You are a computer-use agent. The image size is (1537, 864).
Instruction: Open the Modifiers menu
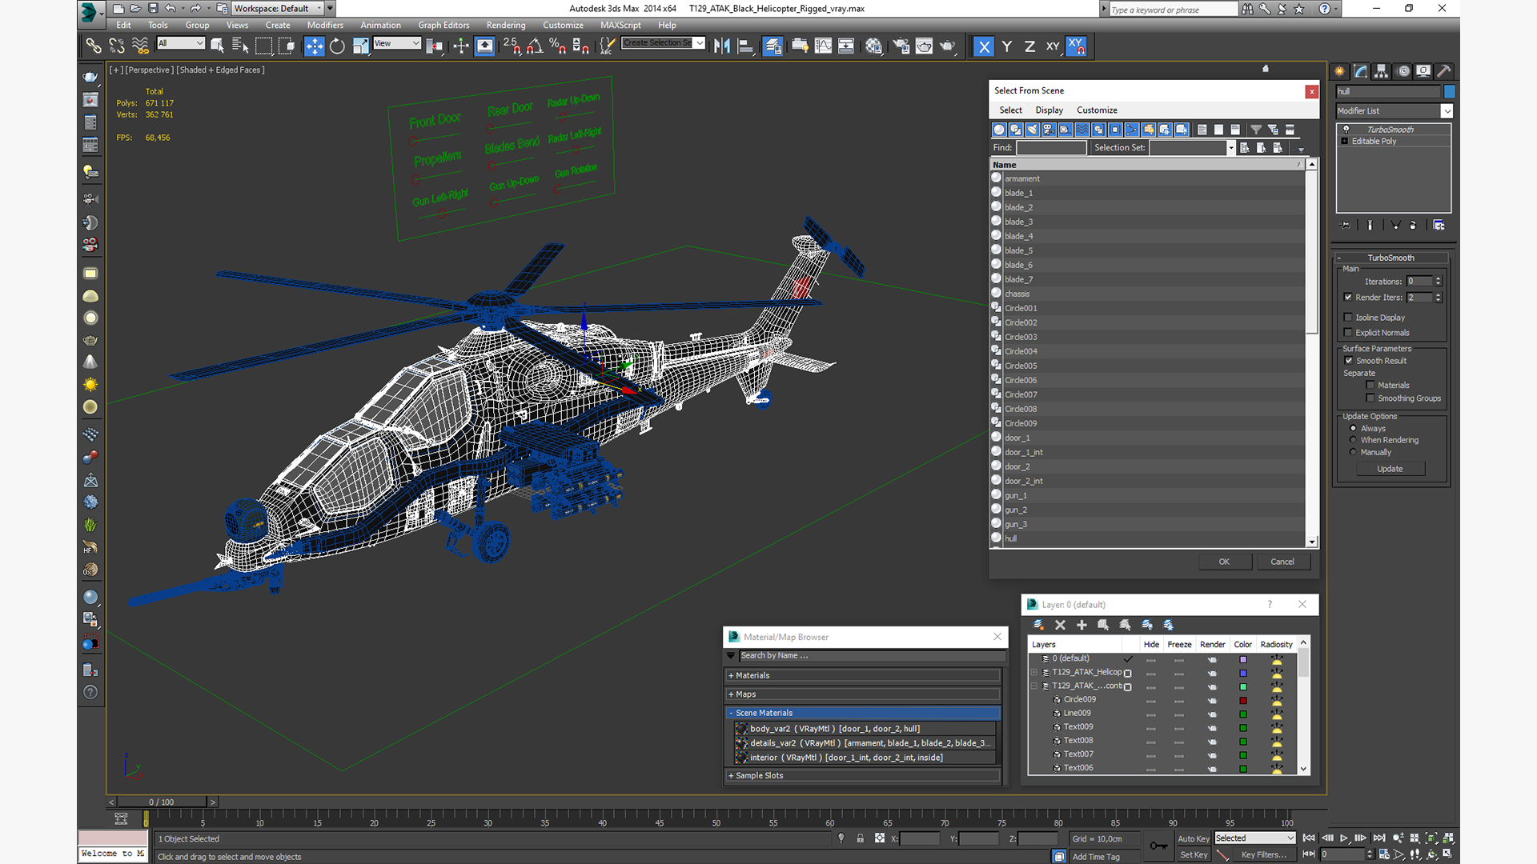325,25
